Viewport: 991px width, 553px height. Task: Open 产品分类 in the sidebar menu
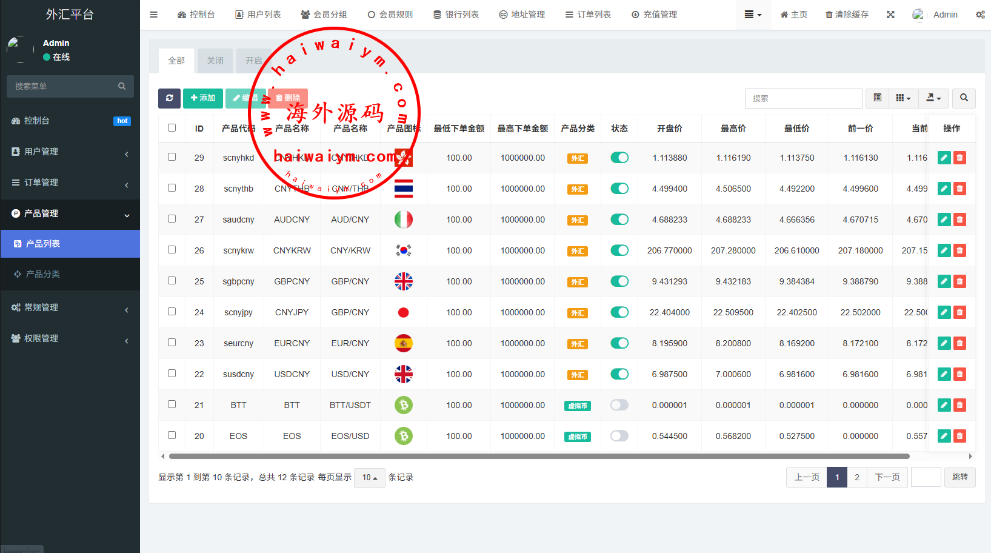coord(43,274)
